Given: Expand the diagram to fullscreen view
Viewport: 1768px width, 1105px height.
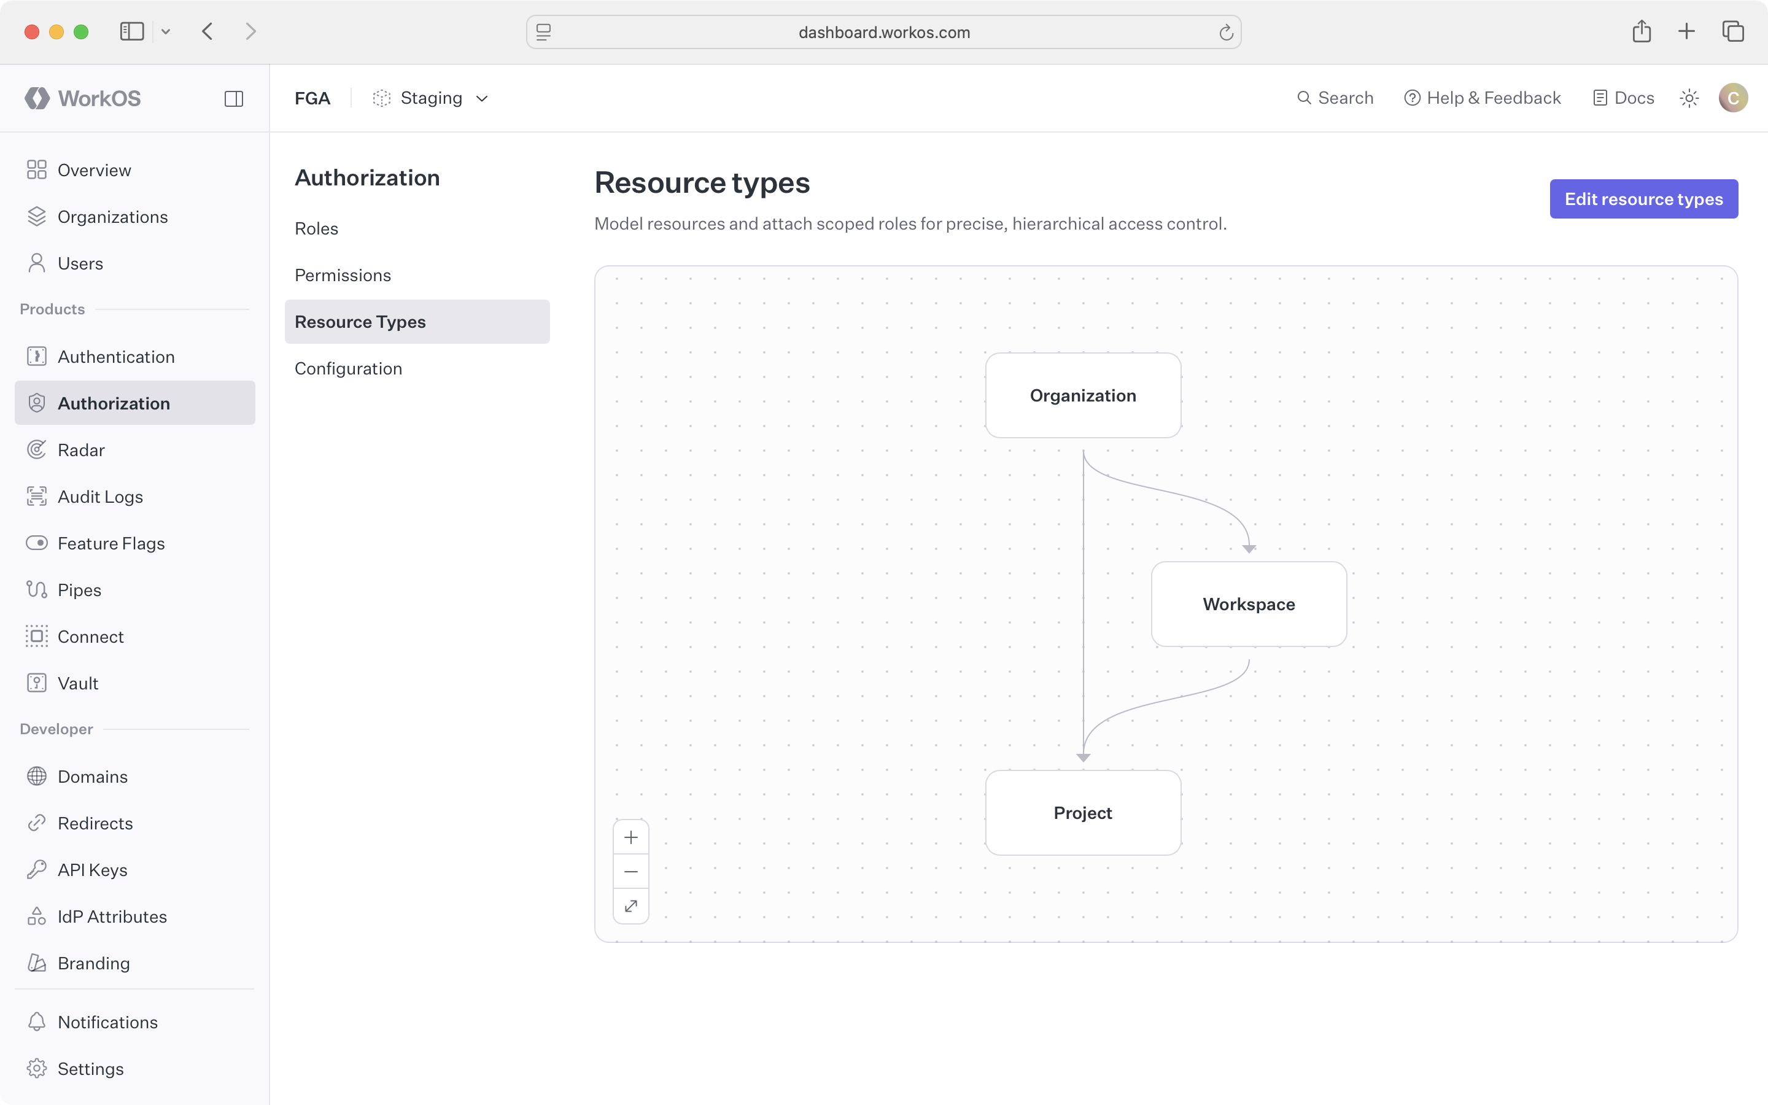Looking at the screenshot, I should tap(630, 905).
